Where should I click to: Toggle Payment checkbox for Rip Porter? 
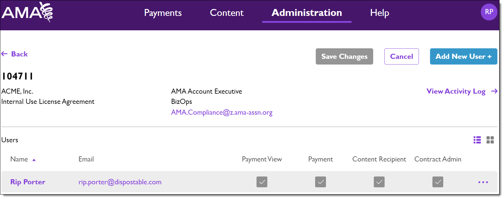click(321, 182)
